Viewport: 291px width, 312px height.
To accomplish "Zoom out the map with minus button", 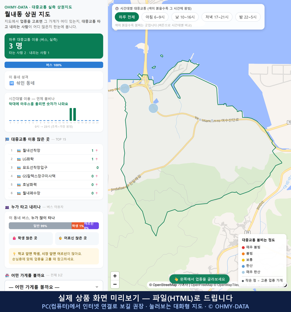I will pos(115,284).
